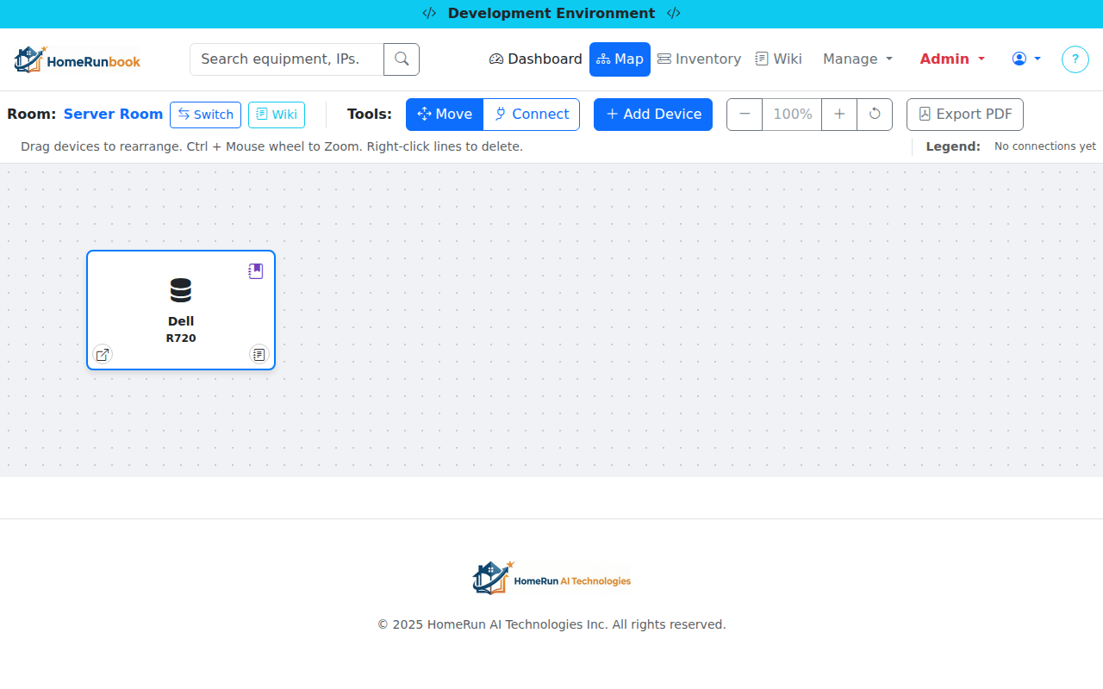Click the HomeRunbook logo

(x=78, y=59)
